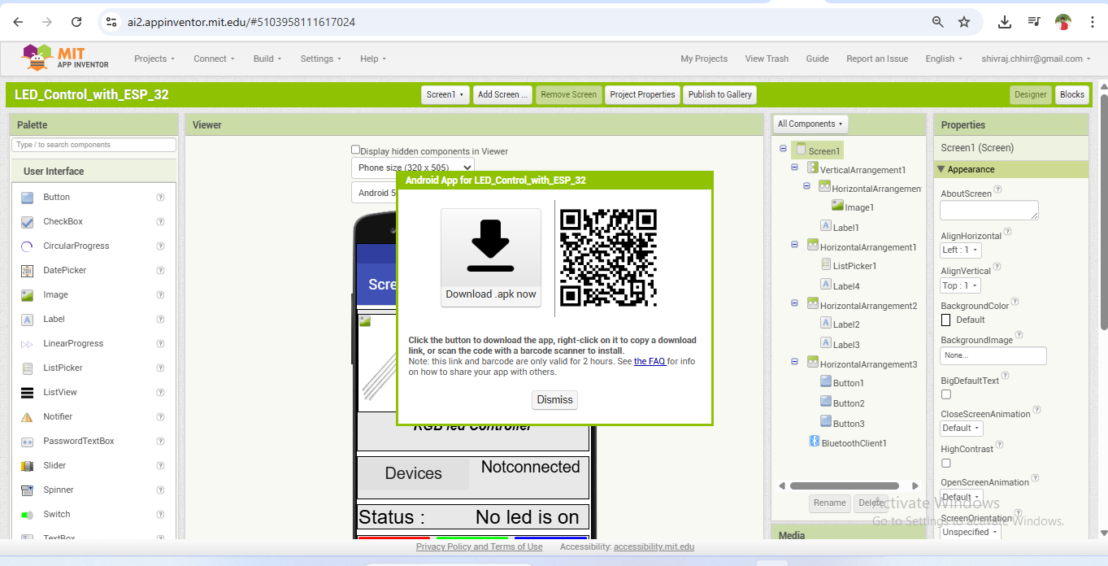Click the Image component icon in Palette
The width and height of the screenshot is (1108, 566).
pyautogui.click(x=28, y=295)
